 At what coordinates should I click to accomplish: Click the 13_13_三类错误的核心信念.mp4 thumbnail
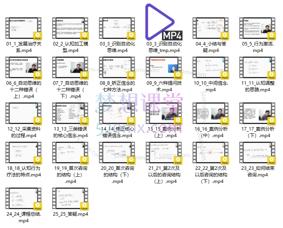pyautogui.click(x=71, y=114)
